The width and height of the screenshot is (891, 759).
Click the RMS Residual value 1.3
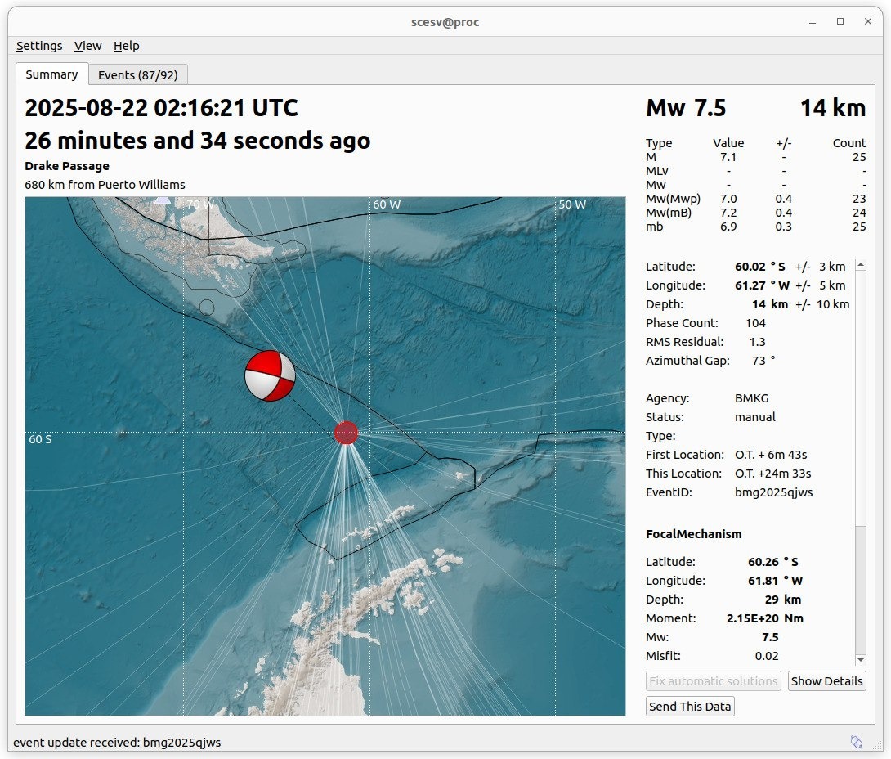point(758,342)
